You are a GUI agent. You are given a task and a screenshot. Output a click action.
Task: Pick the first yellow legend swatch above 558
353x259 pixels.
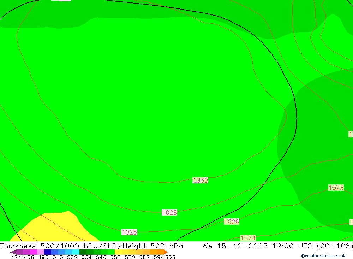click(118, 252)
